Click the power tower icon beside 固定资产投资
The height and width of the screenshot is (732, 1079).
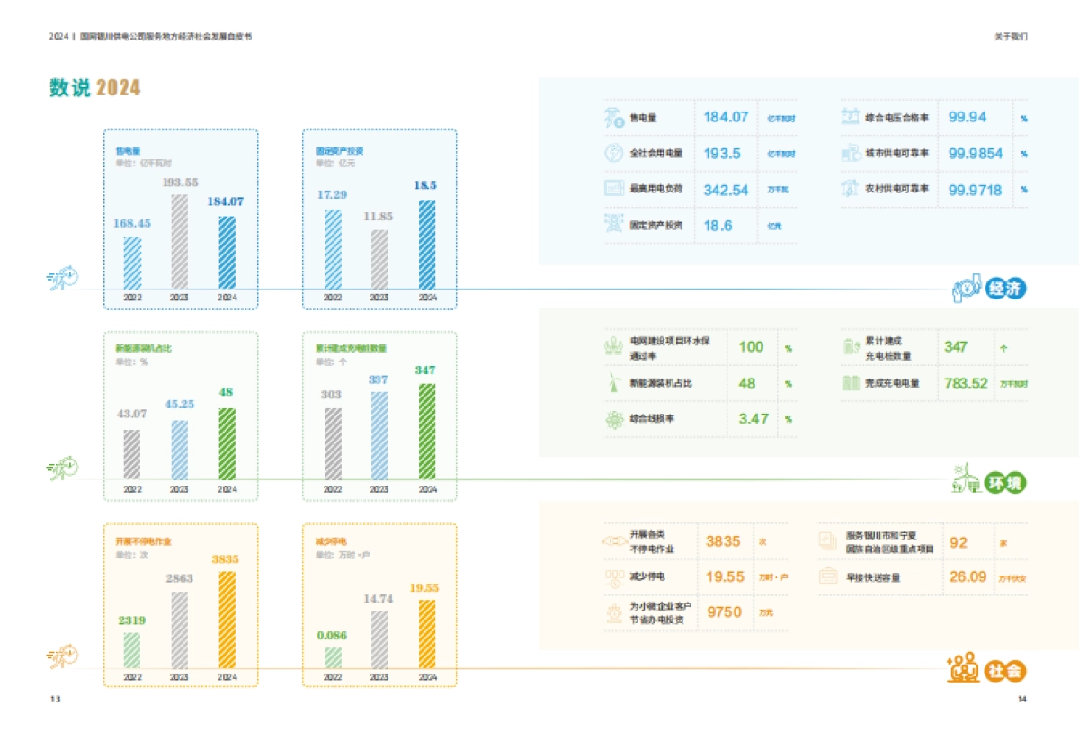tap(614, 225)
